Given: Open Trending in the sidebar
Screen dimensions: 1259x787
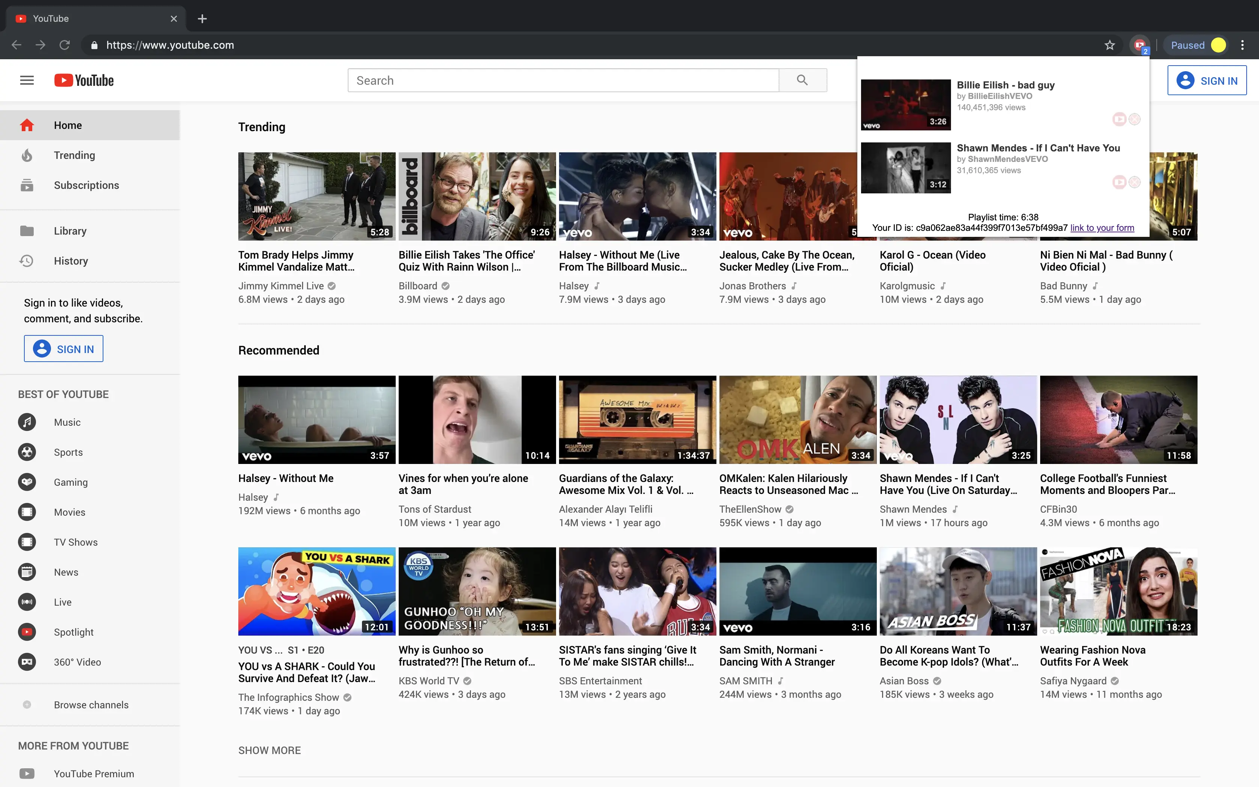Looking at the screenshot, I should tap(90, 155).
